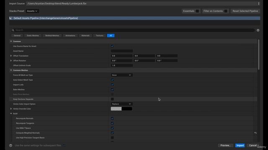Open Force All Mesh as Type dropdown
The image size is (268, 150).
click(x=121, y=75)
